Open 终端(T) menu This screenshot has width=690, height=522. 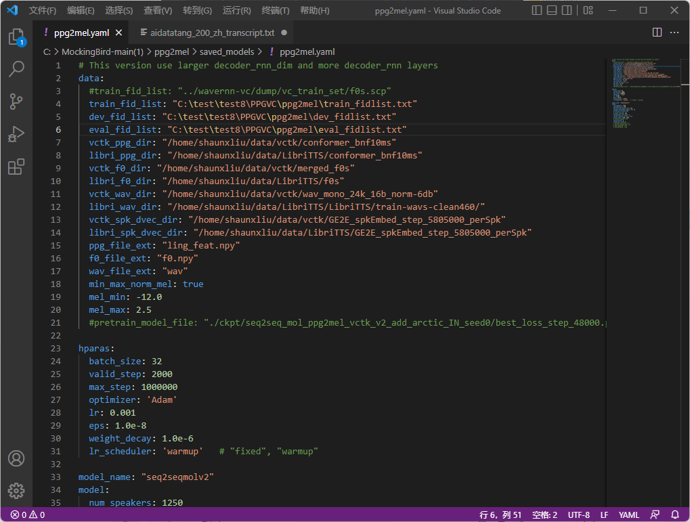tap(276, 11)
